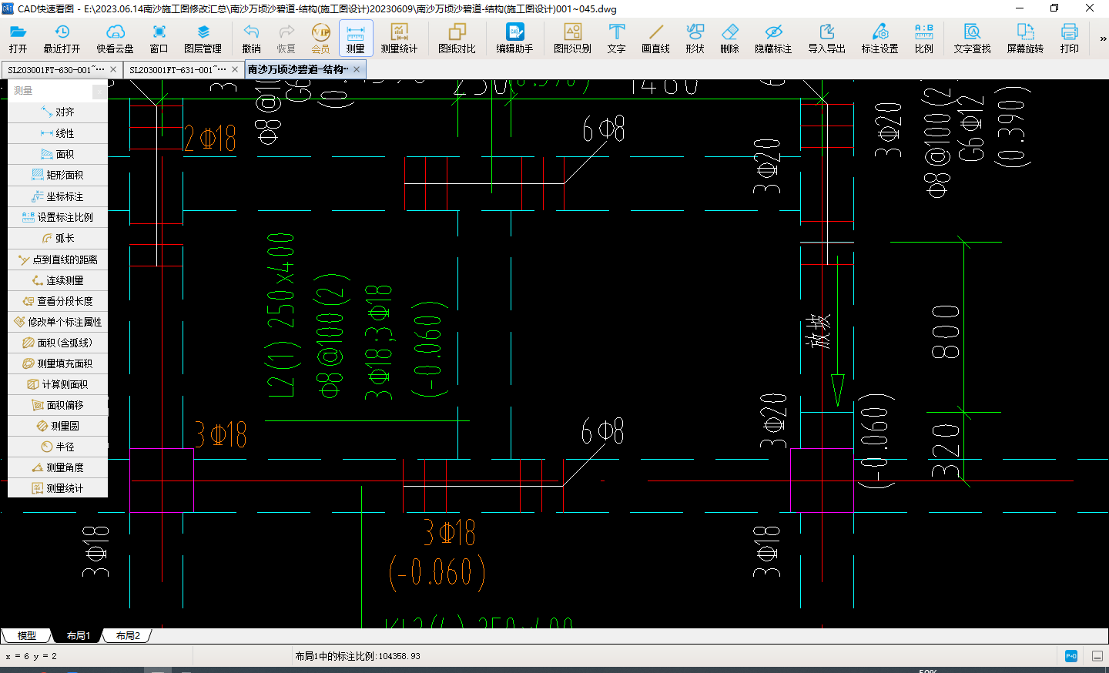Image resolution: width=1109 pixels, height=673 pixels.
Task: Open 导入导出 import export
Action: coord(826,39)
